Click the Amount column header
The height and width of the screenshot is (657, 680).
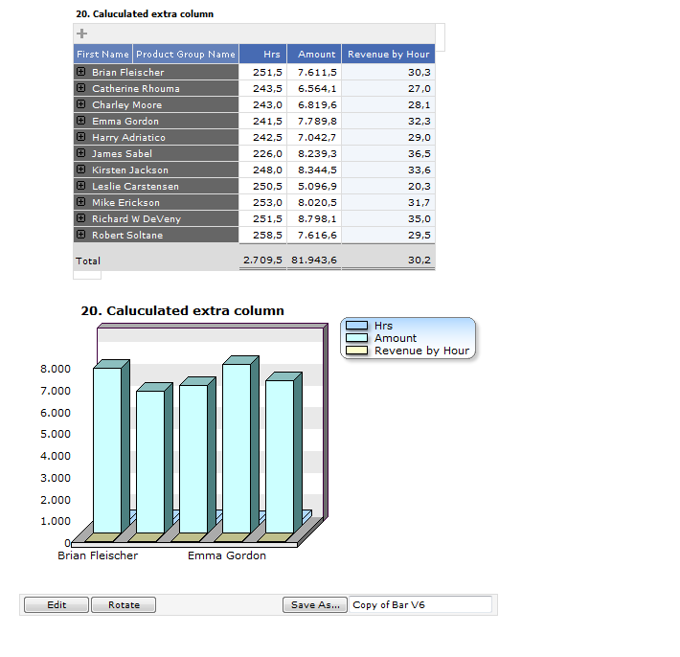click(314, 55)
